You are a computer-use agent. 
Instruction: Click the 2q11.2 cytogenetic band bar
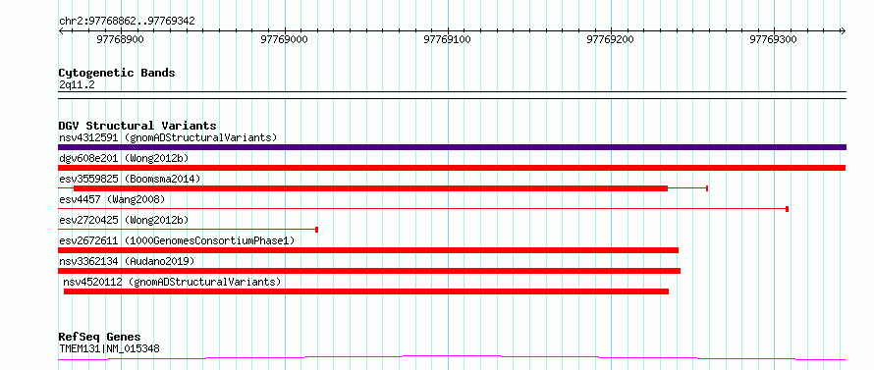tap(452, 95)
